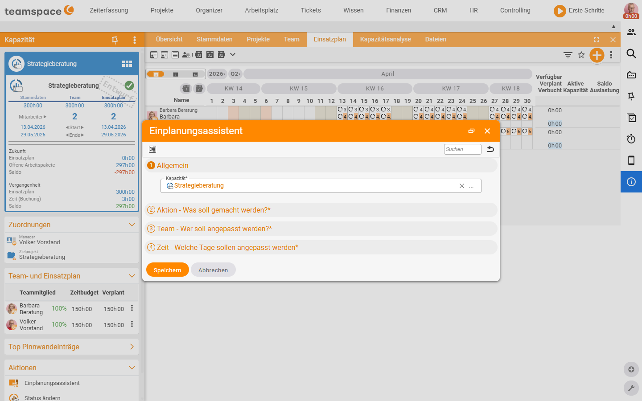
Task: Pin the Kapazität panel
Action: pyautogui.click(x=115, y=40)
